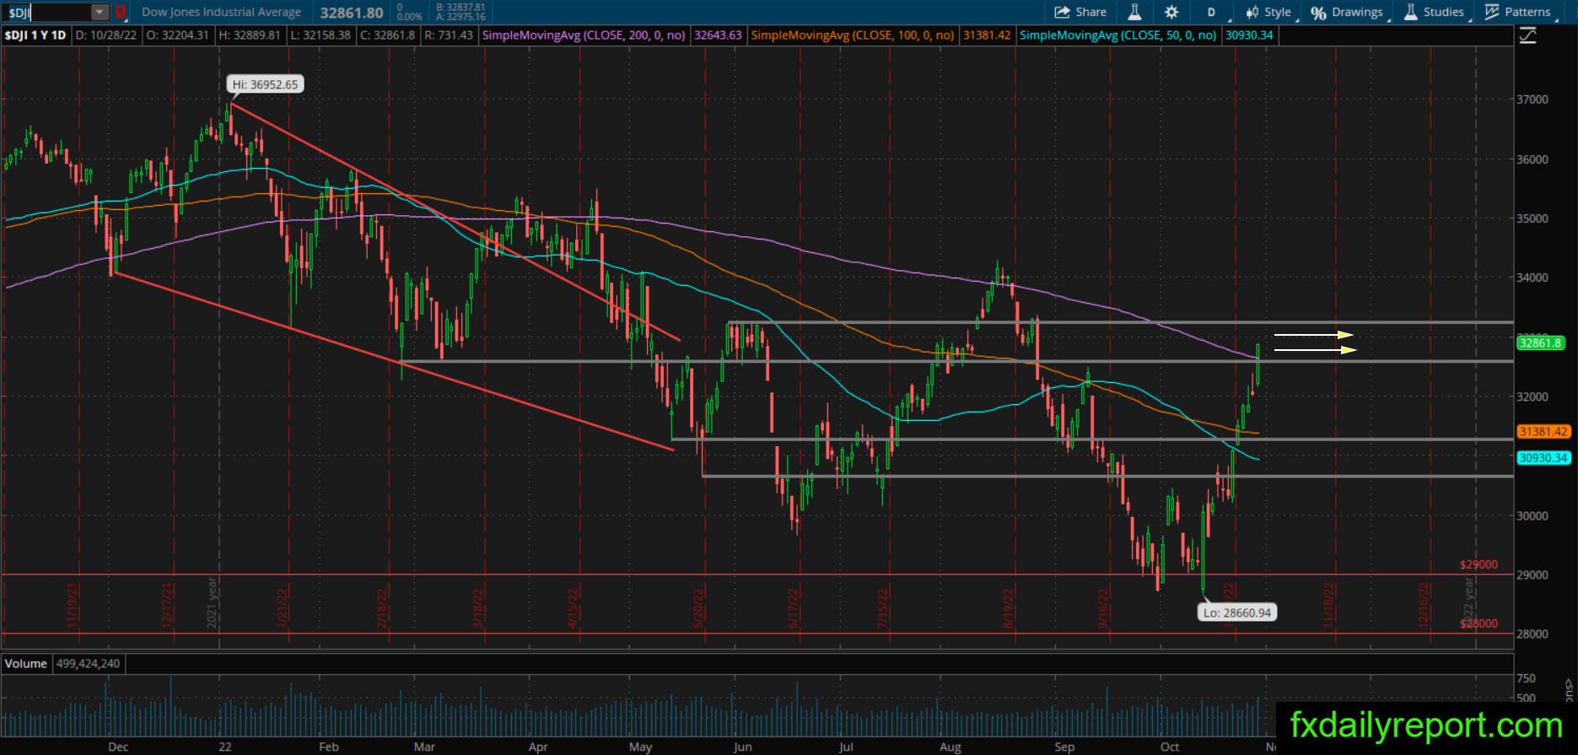Open the Share menu
1578x755 pixels.
tap(1080, 12)
